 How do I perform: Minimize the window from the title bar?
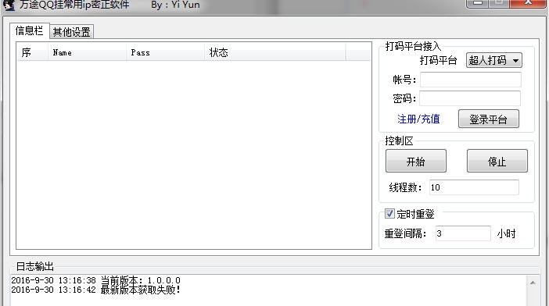(x=478, y=3)
